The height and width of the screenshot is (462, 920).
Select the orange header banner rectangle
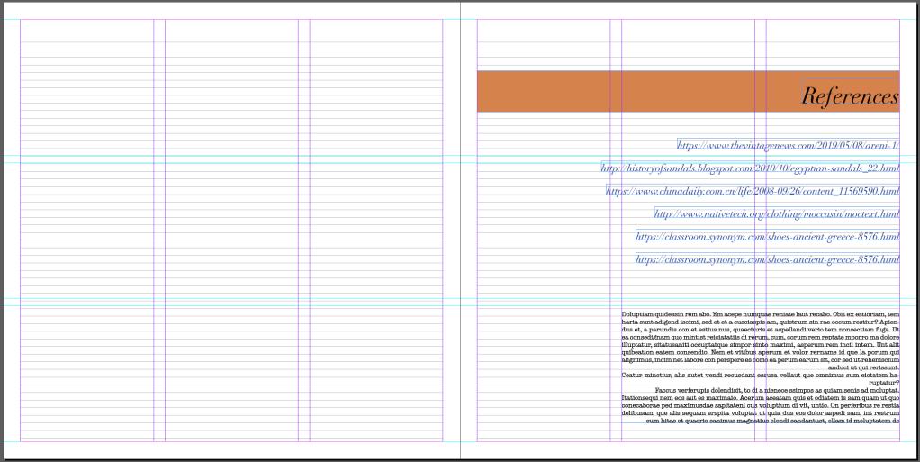pyautogui.click(x=630, y=91)
